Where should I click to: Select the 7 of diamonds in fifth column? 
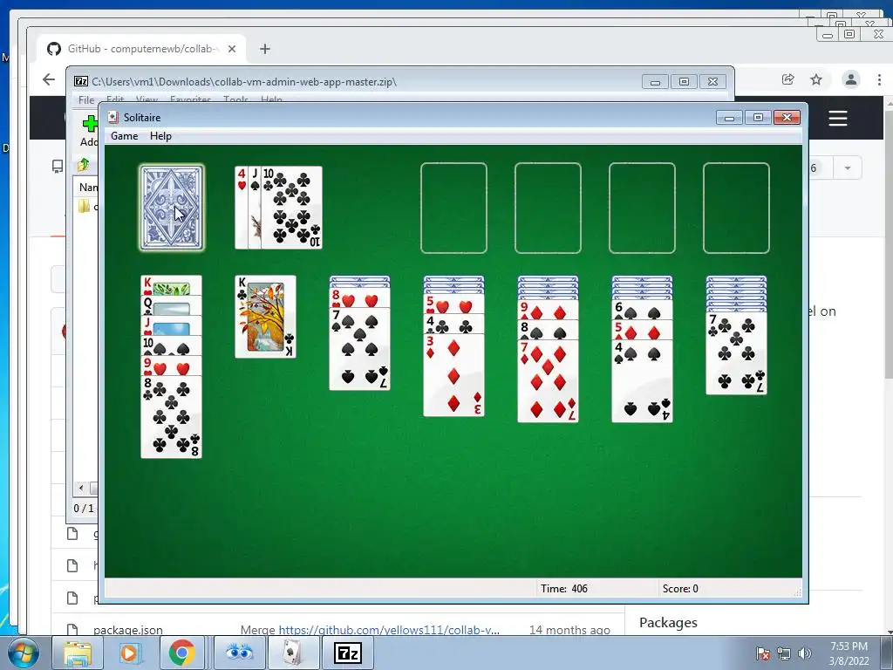(548, 381)
